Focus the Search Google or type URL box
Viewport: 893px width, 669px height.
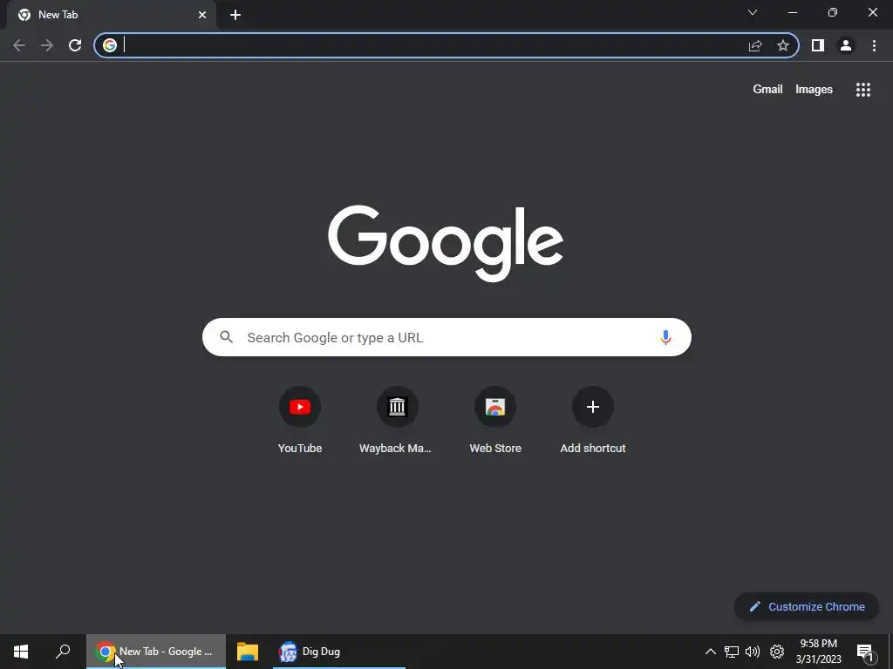coord(446,337)
